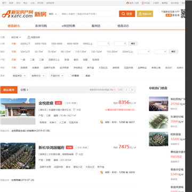Select price filter 8000-9000
The height and width of the screenshot is (192, 192).
coord(73,44)
